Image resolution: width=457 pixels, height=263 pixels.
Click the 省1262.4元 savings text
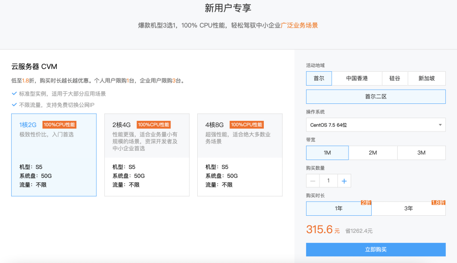[x=359, y=231]
